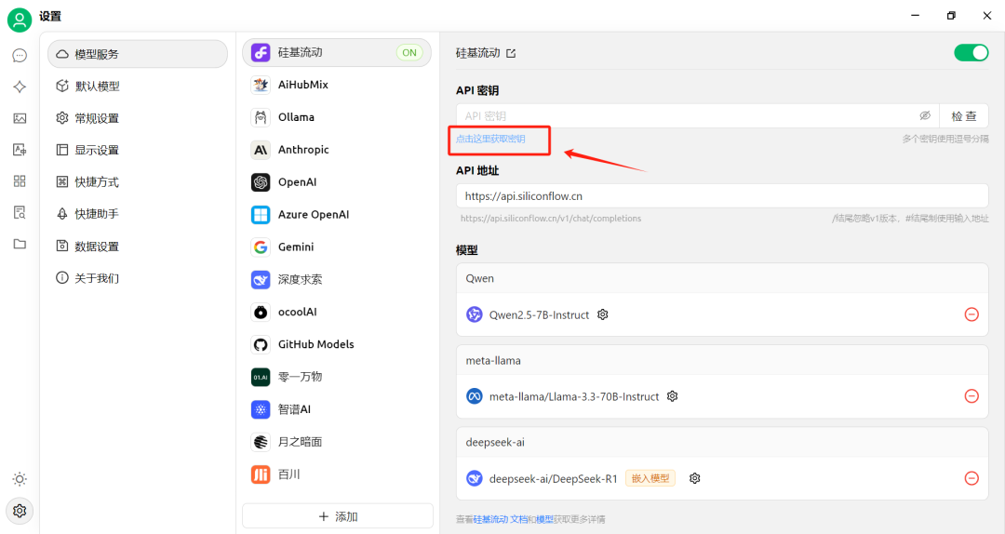This screenshot has height=534, width=1005.
Task: Click 检查 button to verify API key
Action: (x=964, y=116)
